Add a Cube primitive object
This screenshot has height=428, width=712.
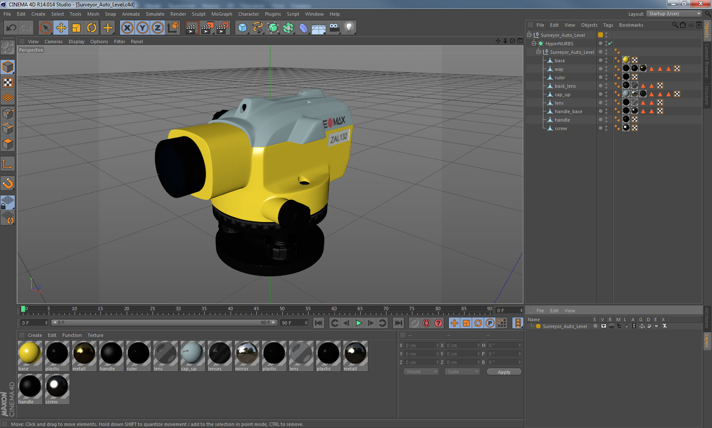click(242, 28)
